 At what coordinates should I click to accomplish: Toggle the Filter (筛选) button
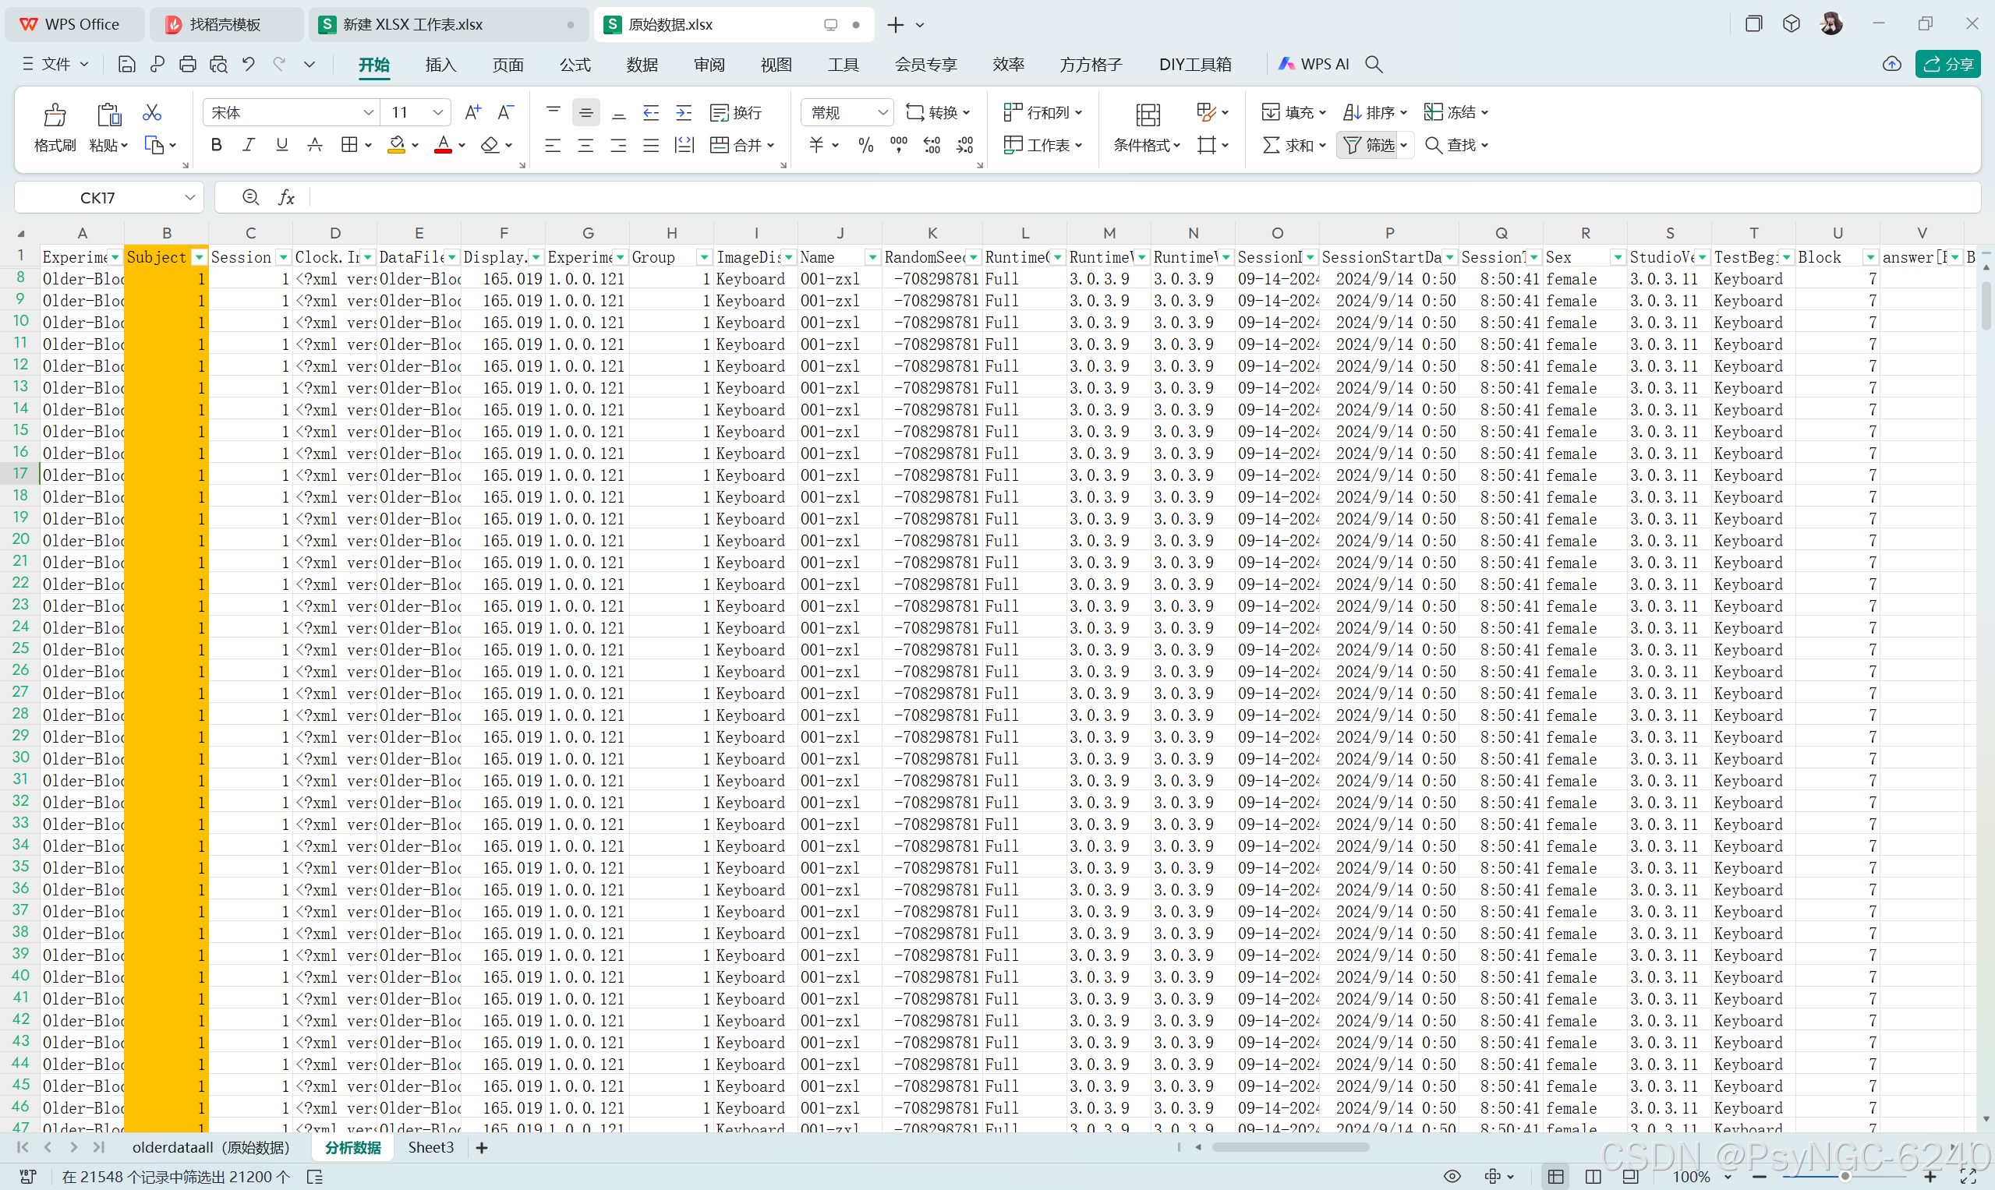(x=1368, y=145)
